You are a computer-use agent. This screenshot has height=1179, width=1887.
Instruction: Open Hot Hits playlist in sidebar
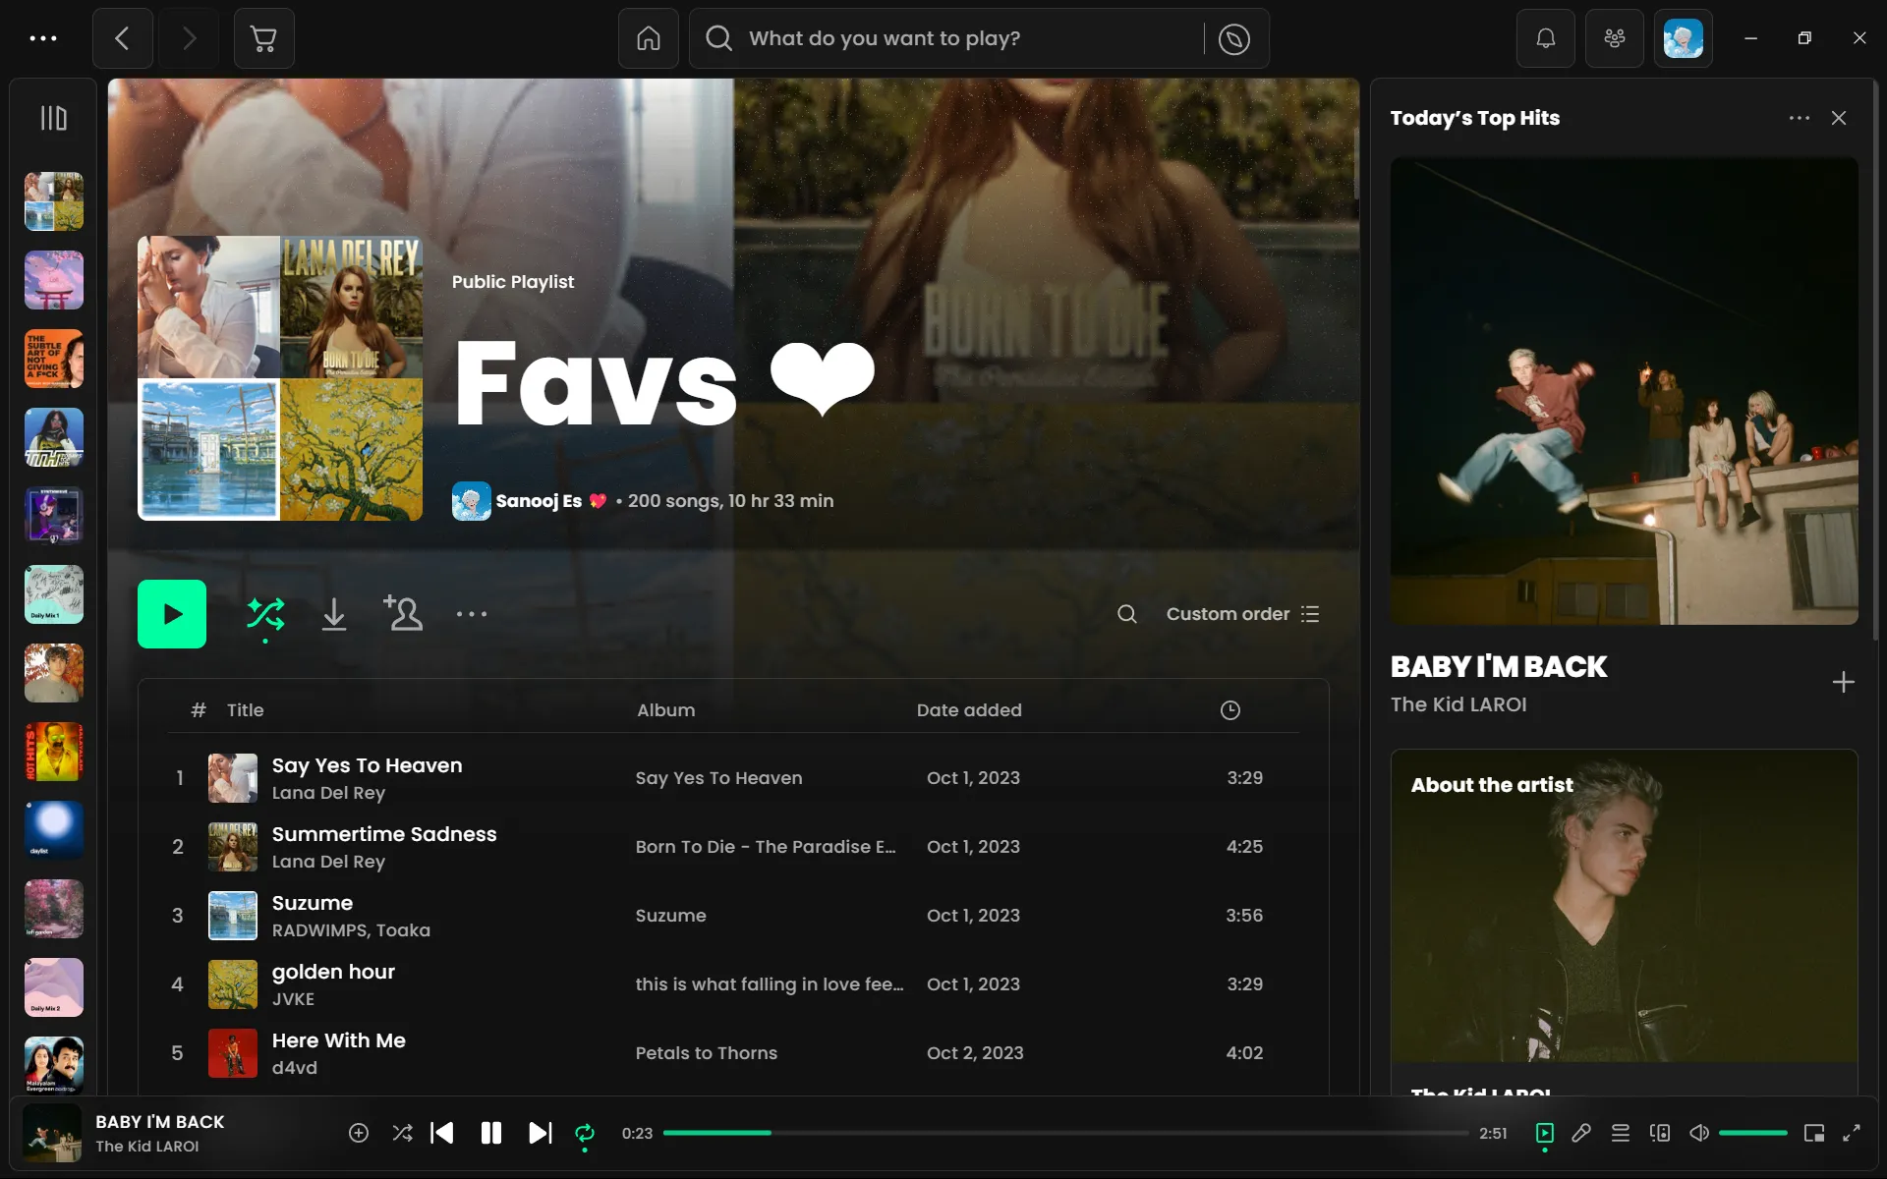click(x=54, y=752)
